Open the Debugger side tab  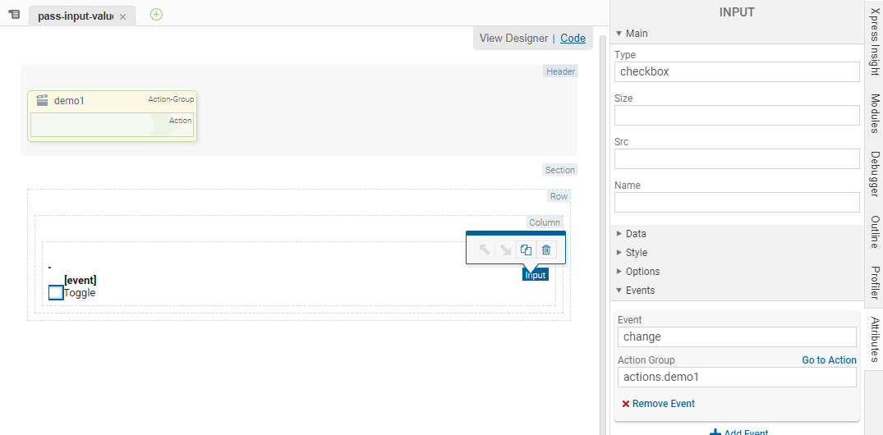pos(875,175)
